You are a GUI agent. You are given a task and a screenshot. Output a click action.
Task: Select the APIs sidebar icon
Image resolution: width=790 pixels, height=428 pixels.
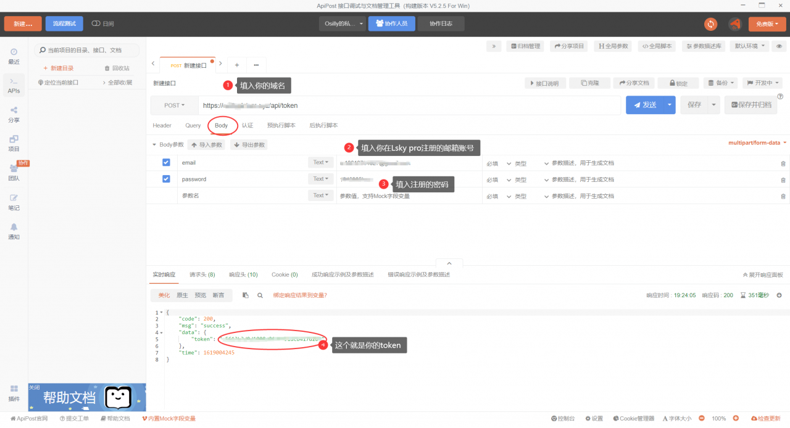pyautogui.click(x=14, y=85)
